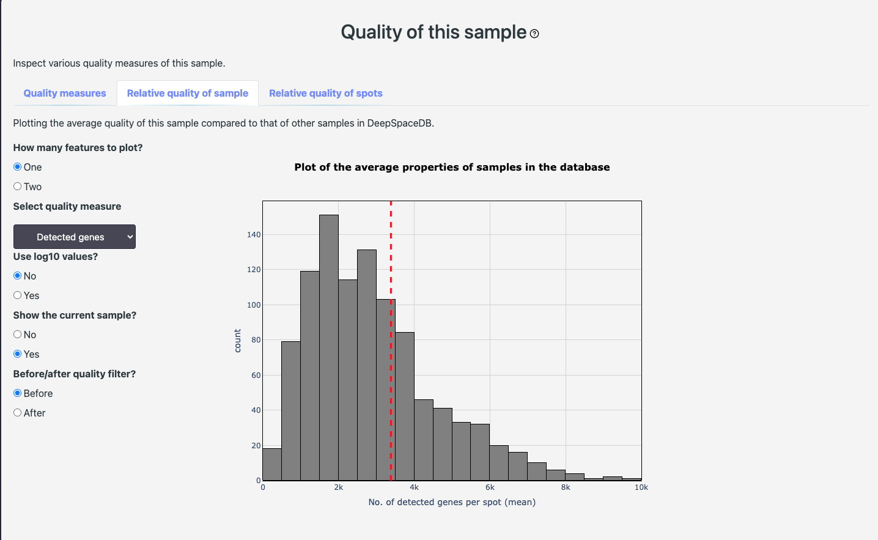Select One feature to plot

pyautogui.click(x=18, y=167)
